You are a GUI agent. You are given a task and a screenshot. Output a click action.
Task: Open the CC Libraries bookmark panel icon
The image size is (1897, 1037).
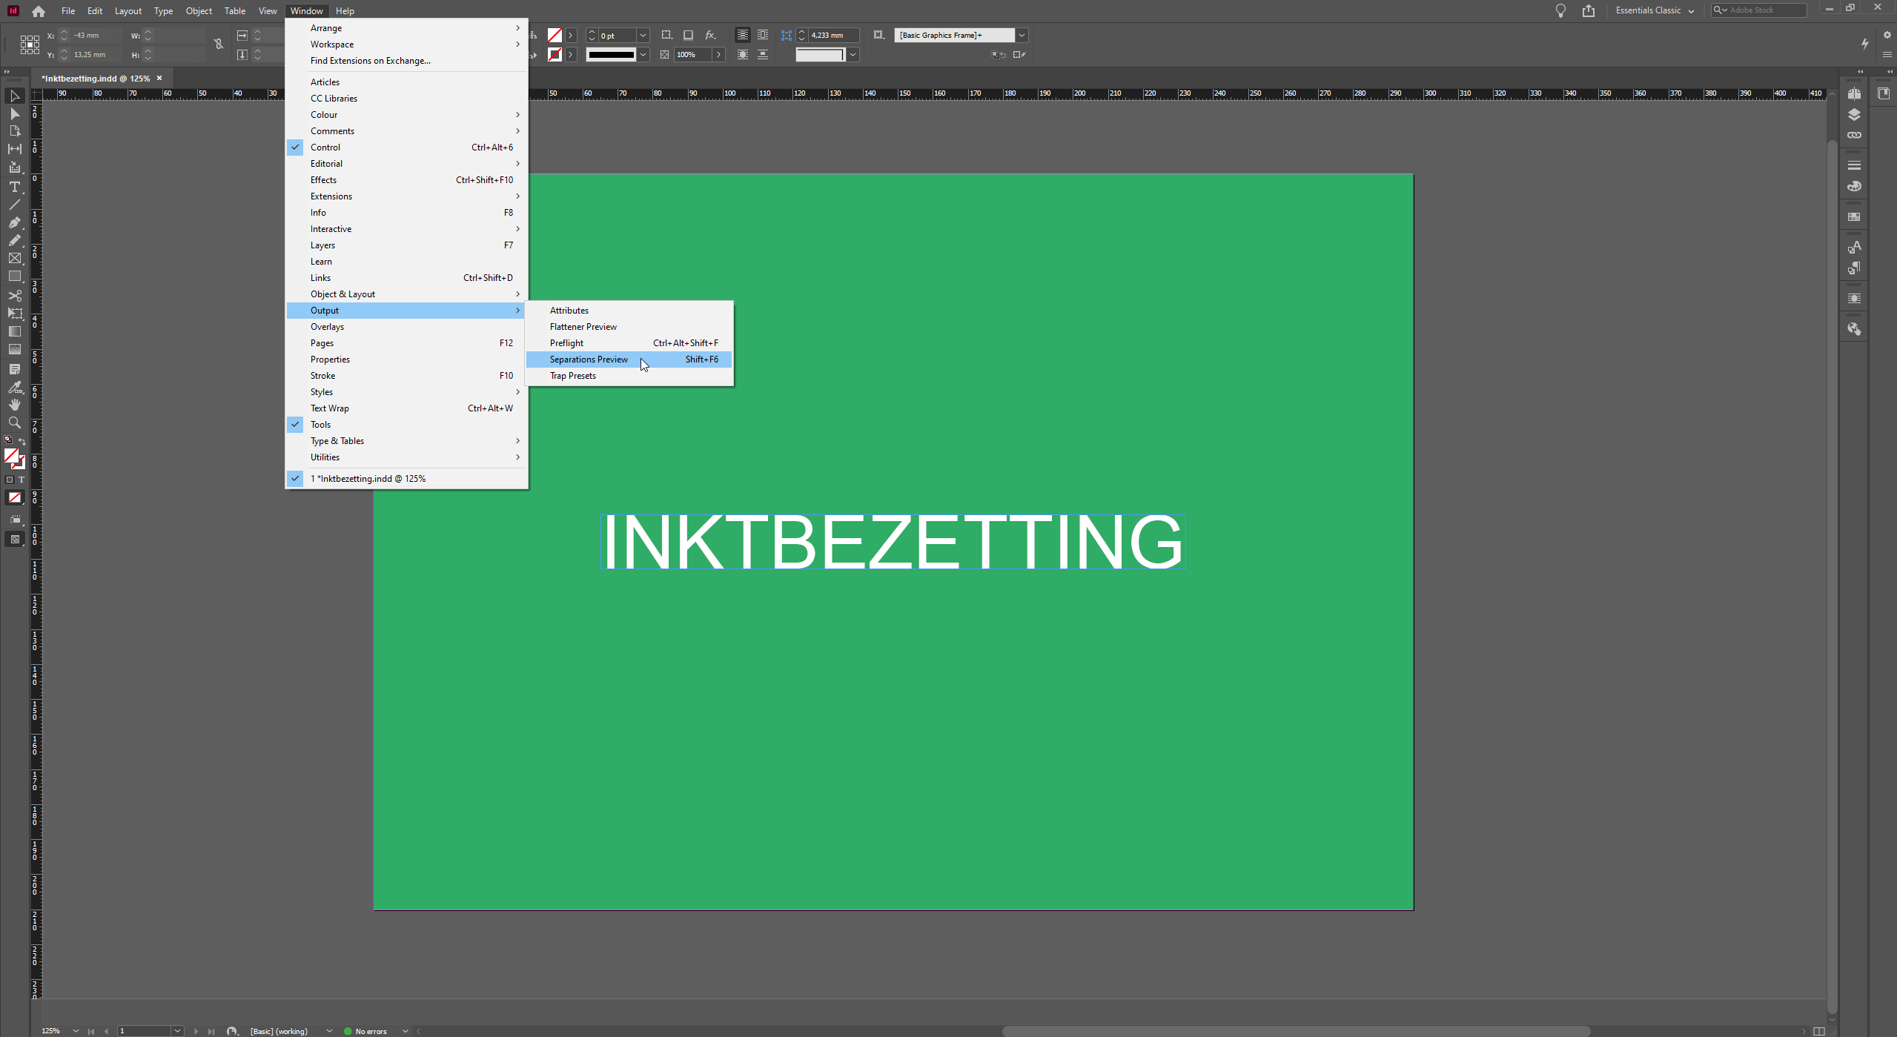(x=1884, y=93)
